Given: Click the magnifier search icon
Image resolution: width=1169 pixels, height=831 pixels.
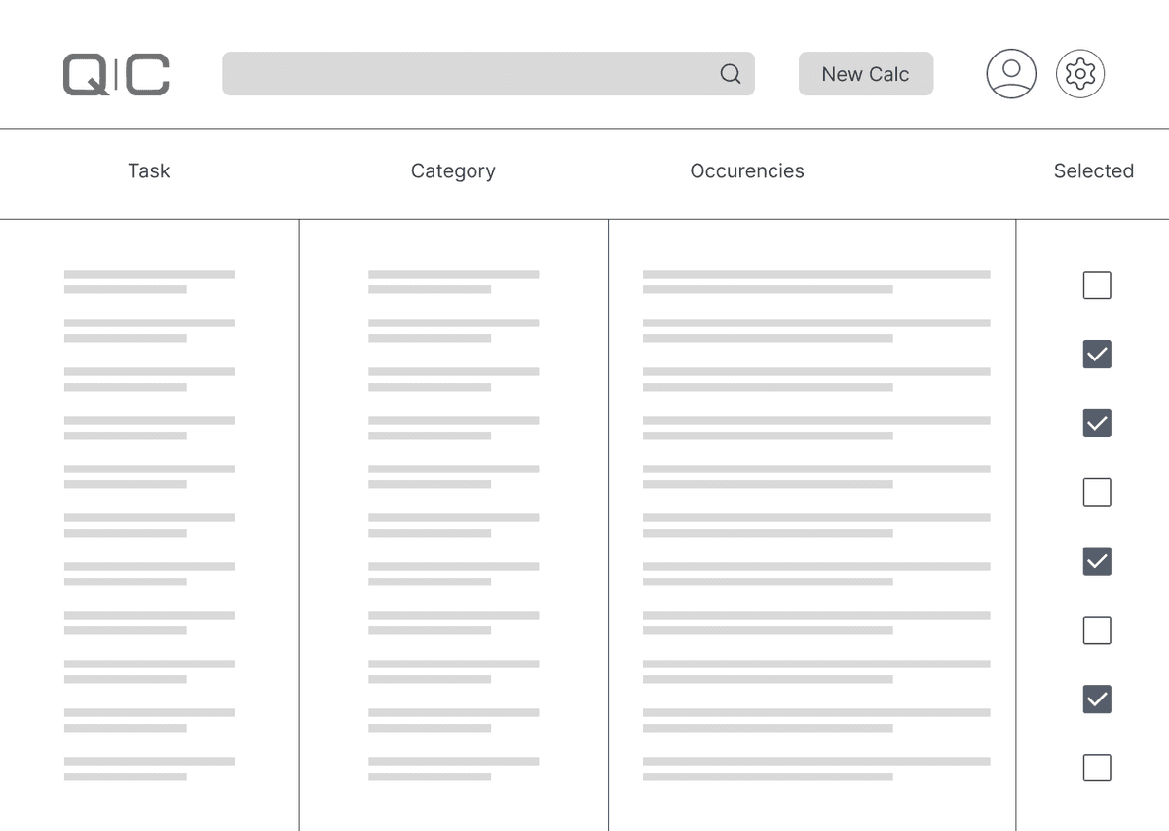Looking at the screenshot, I should click(731, 74).
